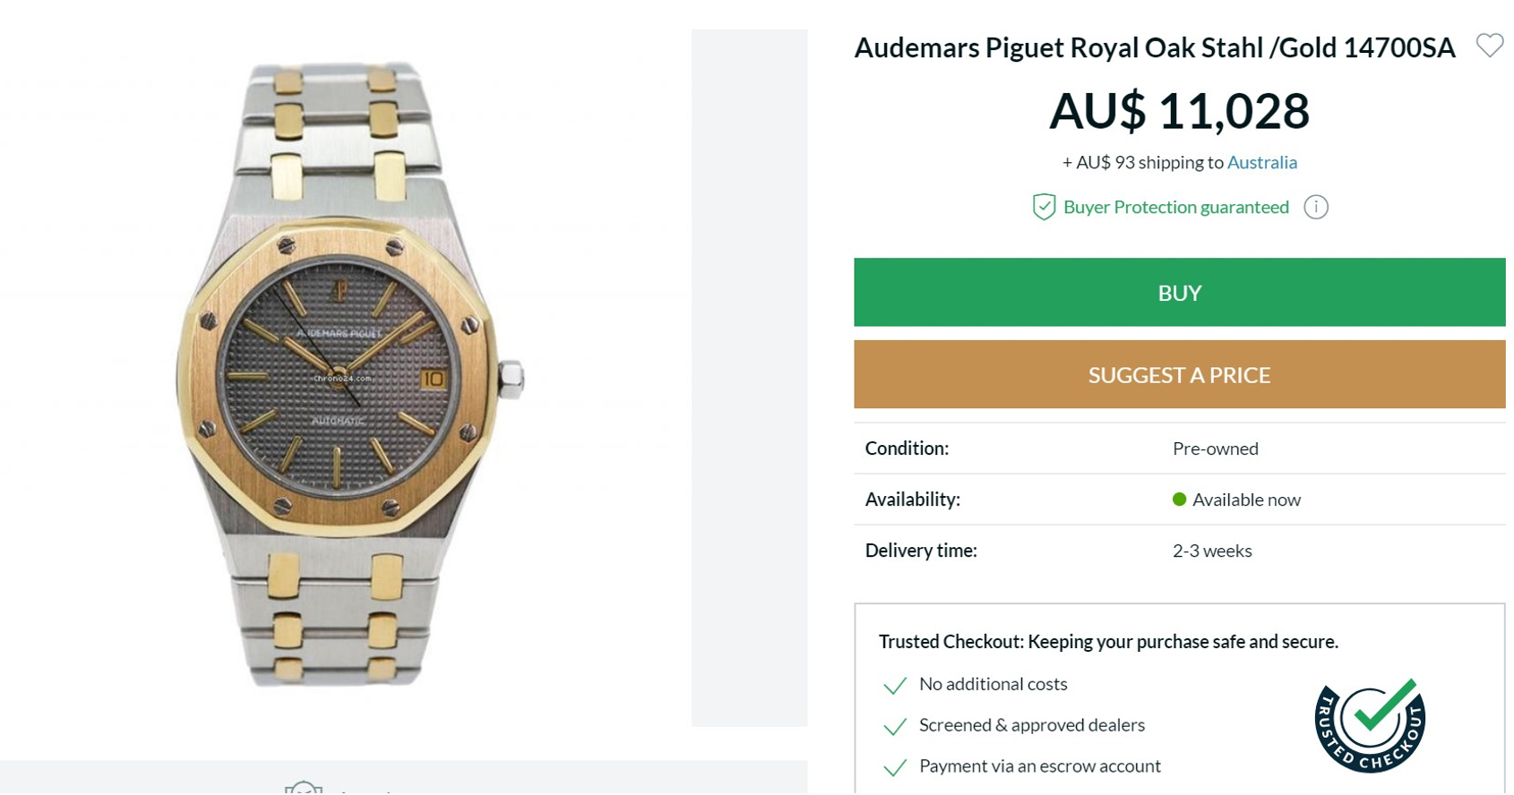Click Buyer Protection guaranteed text
The height and width of the screenshot is (795, 1514).
coord(1175,207)
